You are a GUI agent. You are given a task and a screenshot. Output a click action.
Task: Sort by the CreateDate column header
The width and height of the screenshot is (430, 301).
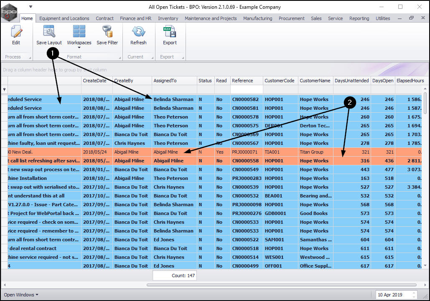click(x=97, y=81)
